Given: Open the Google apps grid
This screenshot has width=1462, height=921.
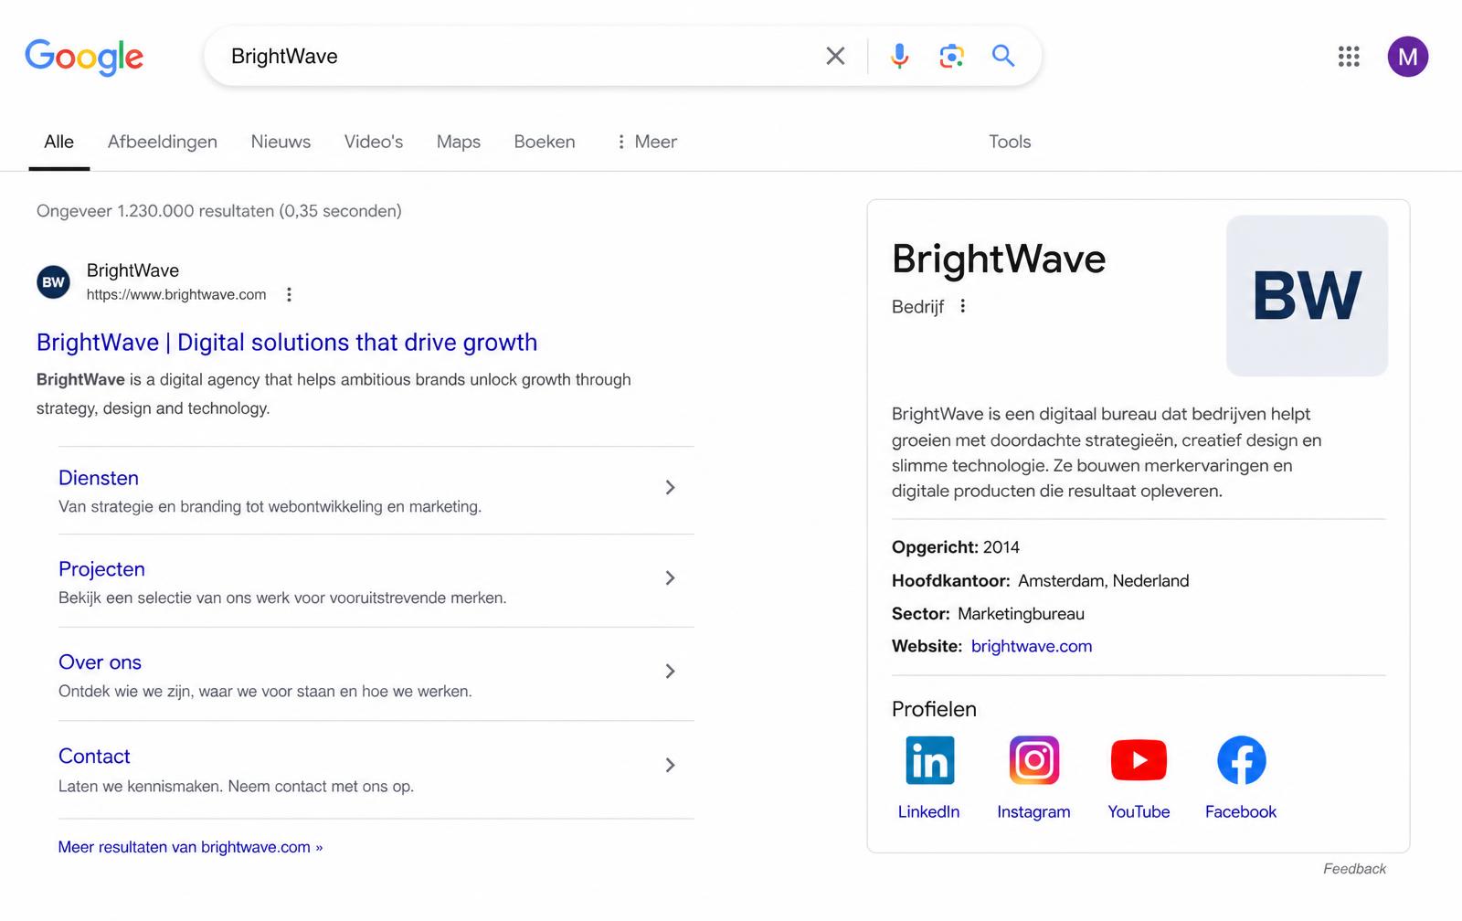Looking at the screenshot, I should click(1349, 57).
